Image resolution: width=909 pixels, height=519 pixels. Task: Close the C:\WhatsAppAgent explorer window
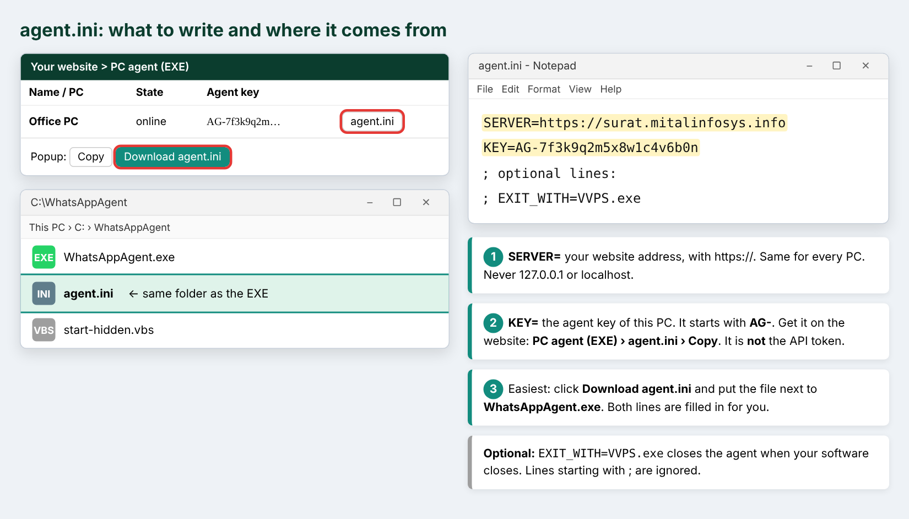coord(426,202)
